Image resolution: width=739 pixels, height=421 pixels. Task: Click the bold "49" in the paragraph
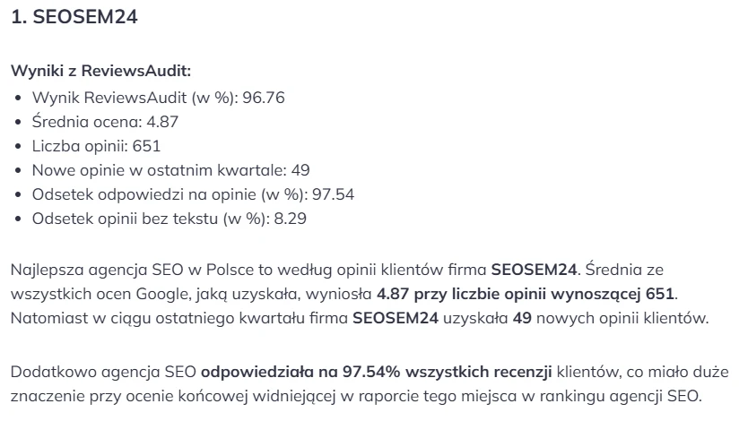coord(522,317)
